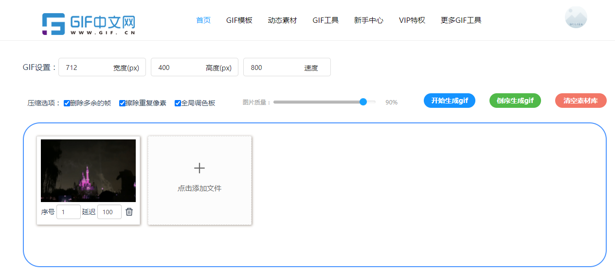The image size is (615, 272).
Task: Click the 延迟 input showing 100
Action: click(x=109, y=212)
